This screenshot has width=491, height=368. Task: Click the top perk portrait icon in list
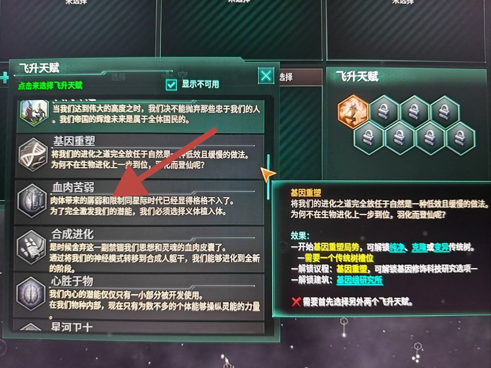point(35,112)
